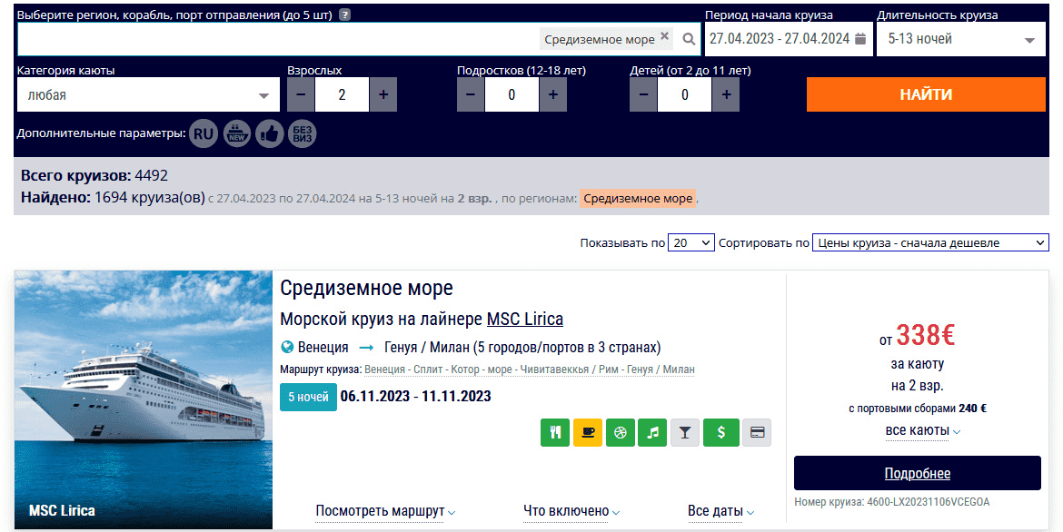
Task: Click the credit card icon
Action: (756, 433)
